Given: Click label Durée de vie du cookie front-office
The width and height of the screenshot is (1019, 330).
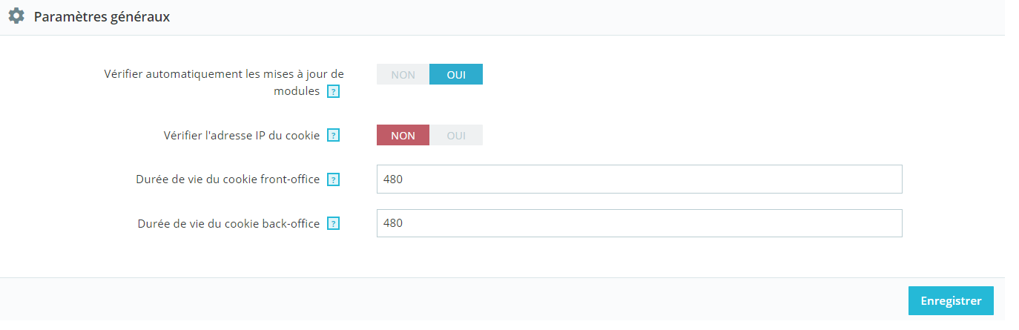Looking at the screenshot, I should (228, 179).
